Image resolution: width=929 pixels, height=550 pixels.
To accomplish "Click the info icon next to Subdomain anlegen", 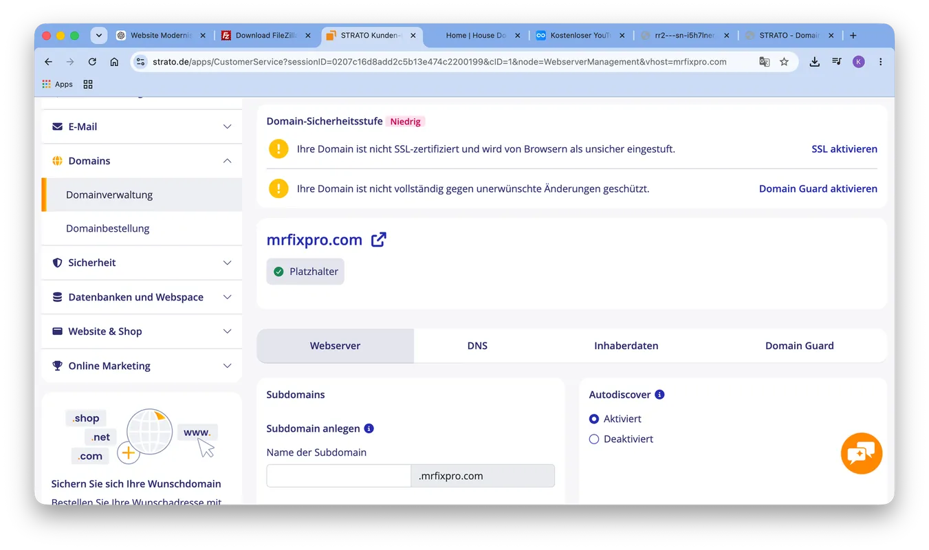I will (x=369, y=428).
